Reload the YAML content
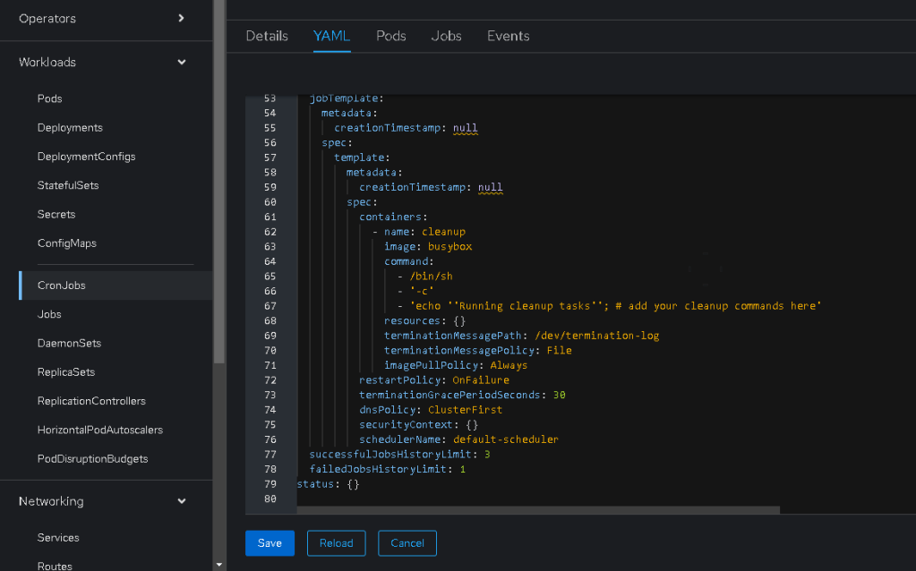The width and height of the screenshot is (916, 571). [336, 543]
